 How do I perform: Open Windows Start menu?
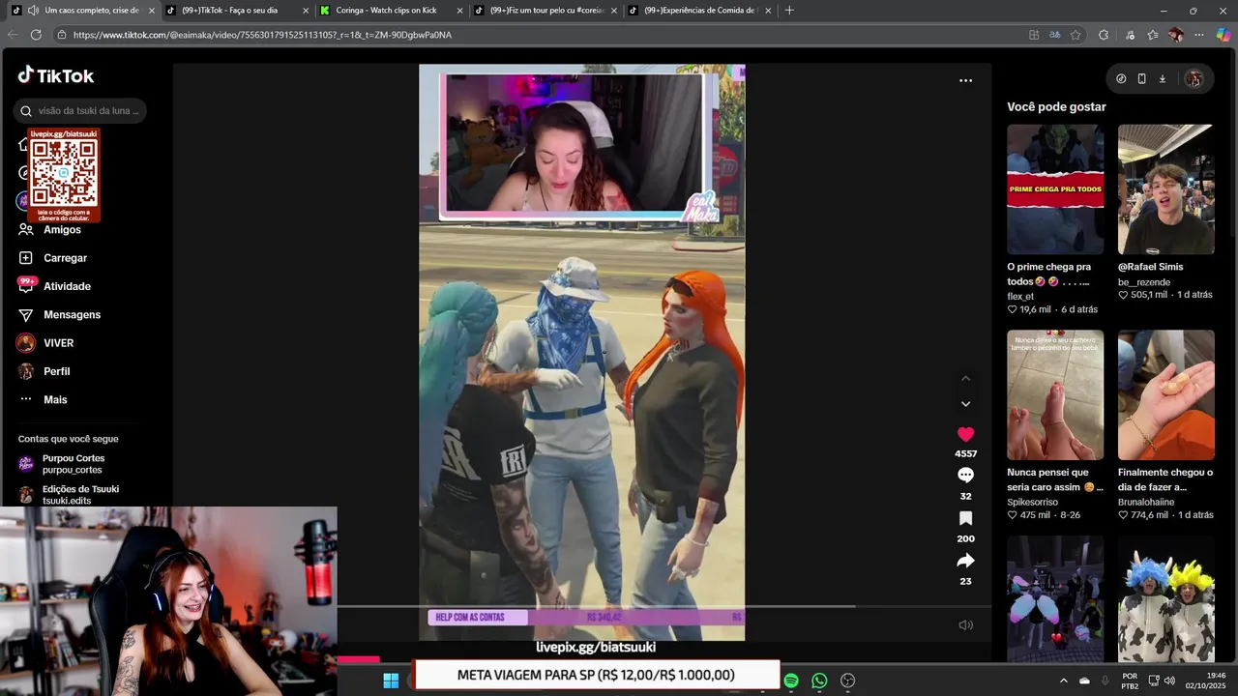391,681
